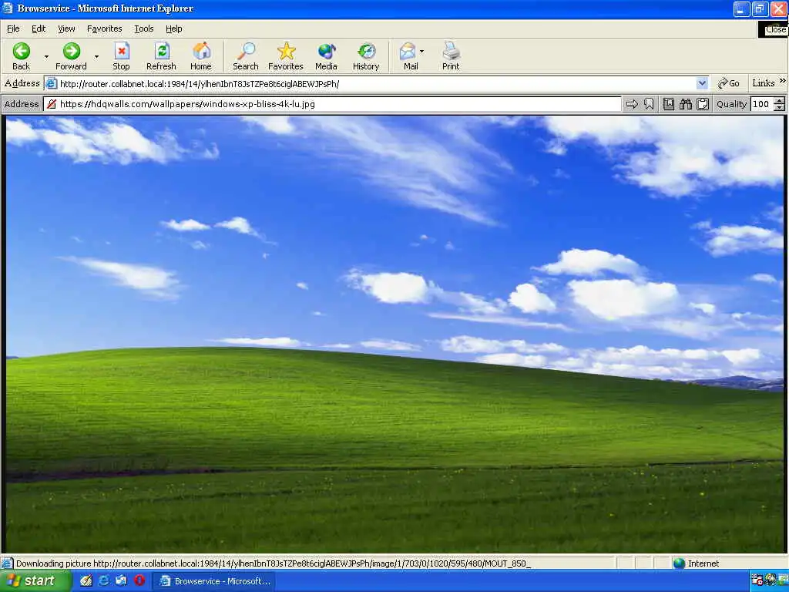Click the 'Downloading picture' status bar text
789x592 pixels.
273,563
